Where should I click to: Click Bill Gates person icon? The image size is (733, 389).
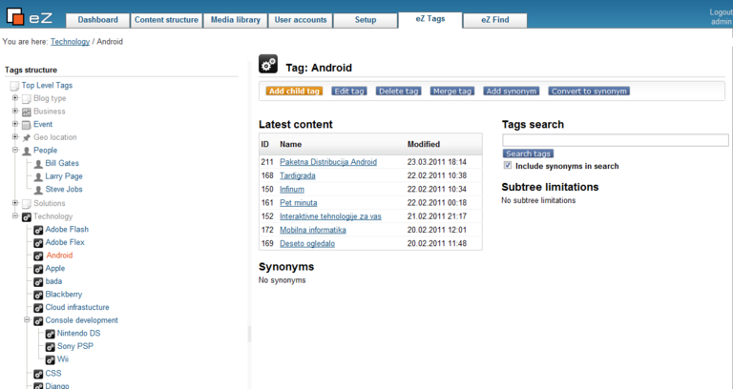[38, 164]
